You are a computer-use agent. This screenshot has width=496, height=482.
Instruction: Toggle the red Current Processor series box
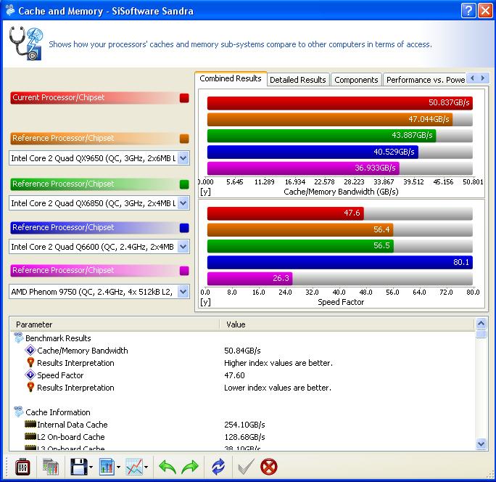(x=184, y=98)
